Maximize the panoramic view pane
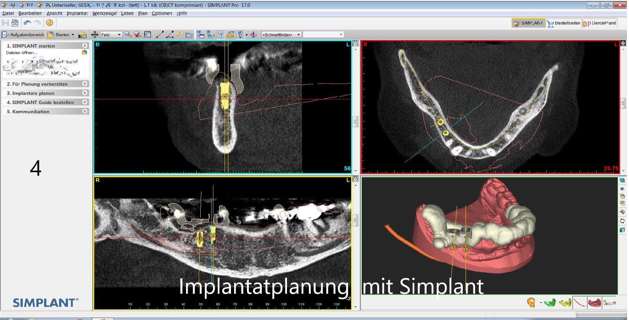Image resolution: width=629 pixels, height=320 pixels. click(x=355, y=179)
